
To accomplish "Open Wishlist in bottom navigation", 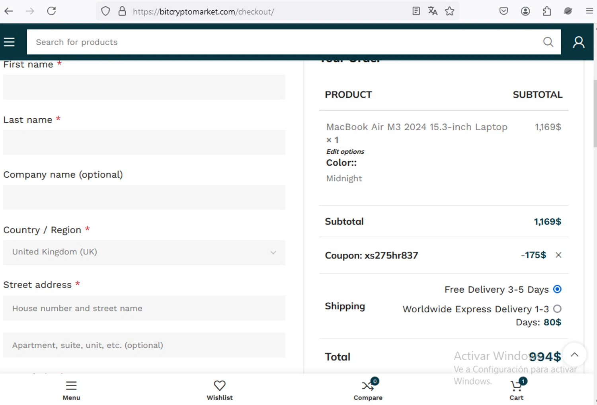I will [220, 390].
